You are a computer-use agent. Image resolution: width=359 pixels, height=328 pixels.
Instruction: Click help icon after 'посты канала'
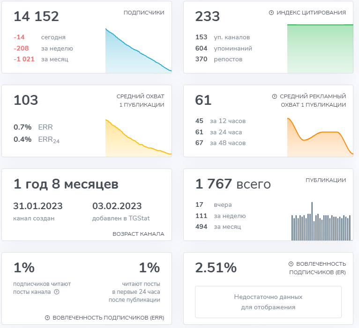click(57, 292)
